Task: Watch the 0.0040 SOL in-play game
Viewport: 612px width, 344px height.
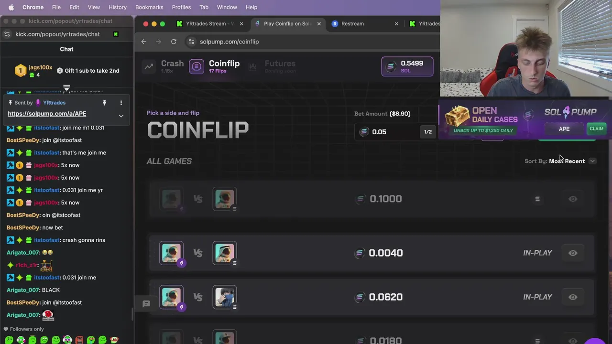Action: pyautogui.click(x=573, y=253)
